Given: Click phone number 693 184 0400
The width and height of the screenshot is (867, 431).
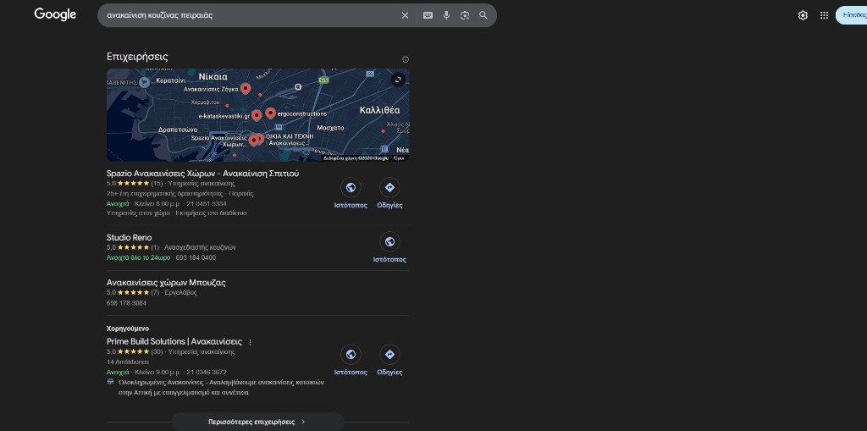Looking at the screenshot, I should pyautogui.click(x=196, y=257).
